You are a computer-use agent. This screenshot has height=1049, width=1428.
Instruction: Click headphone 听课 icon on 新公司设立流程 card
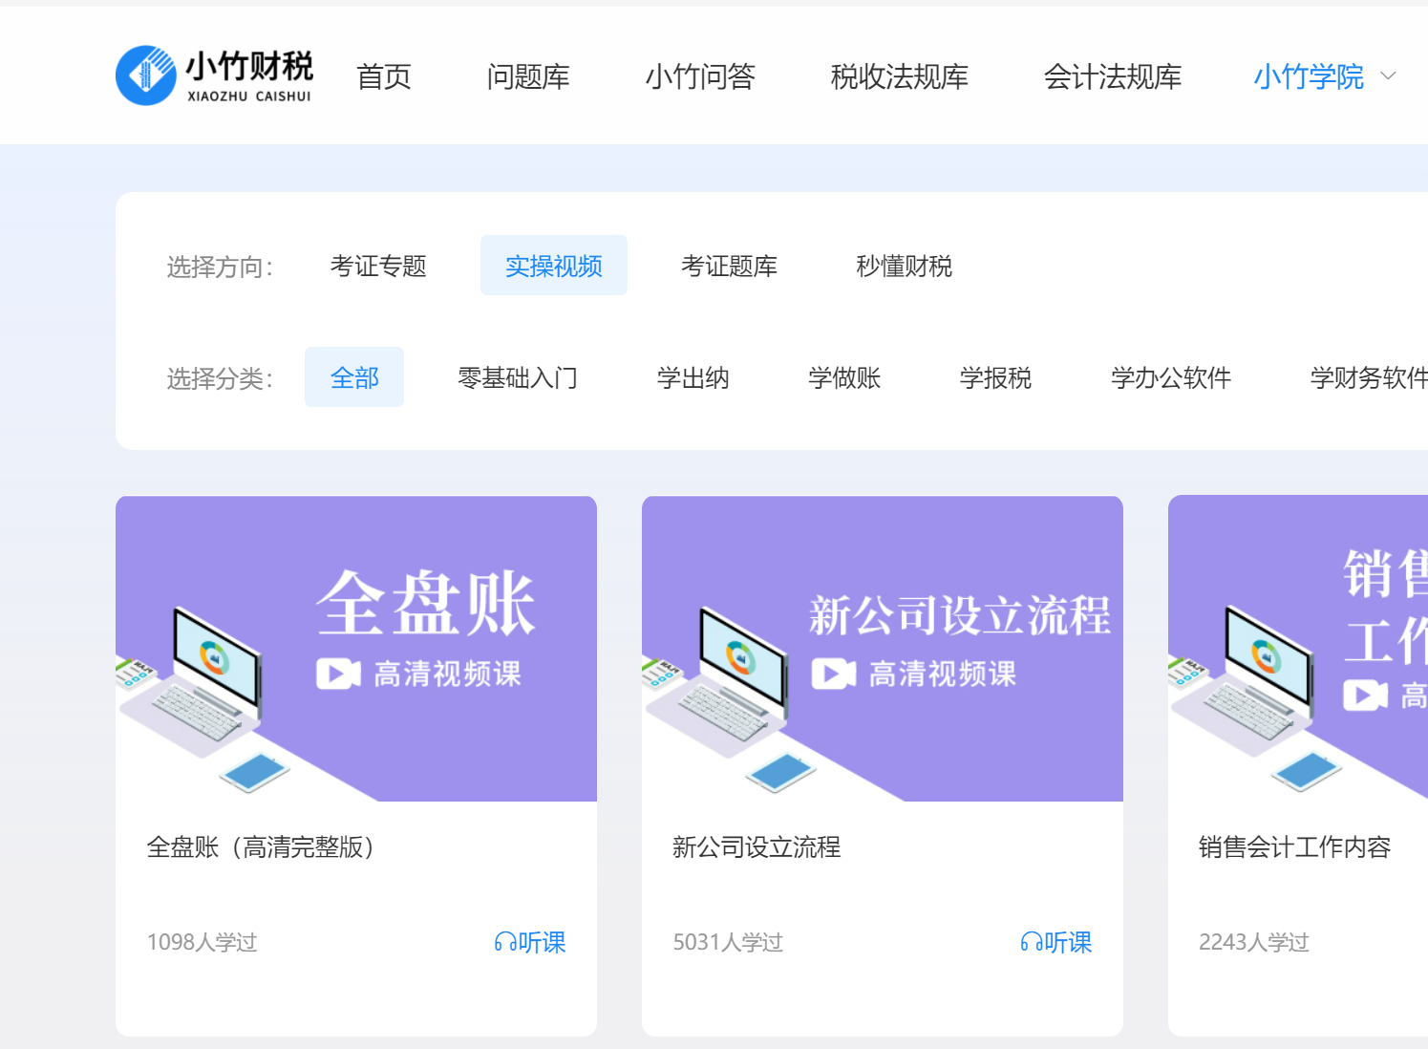click(x=1031, y=943)
